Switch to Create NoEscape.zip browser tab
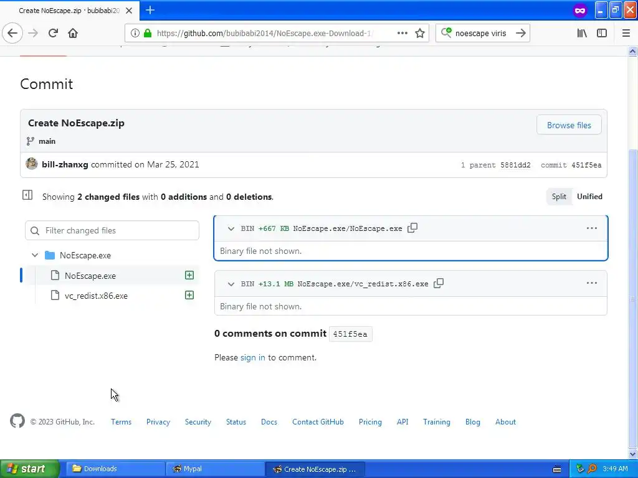Image resolution: width=638 pixels, height=478 pixels. click(x=70, y=11)
